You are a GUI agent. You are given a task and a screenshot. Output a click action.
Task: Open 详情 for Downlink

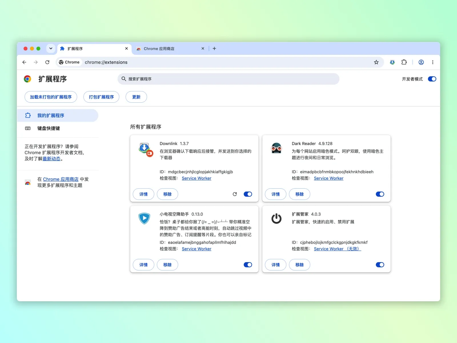143,194
